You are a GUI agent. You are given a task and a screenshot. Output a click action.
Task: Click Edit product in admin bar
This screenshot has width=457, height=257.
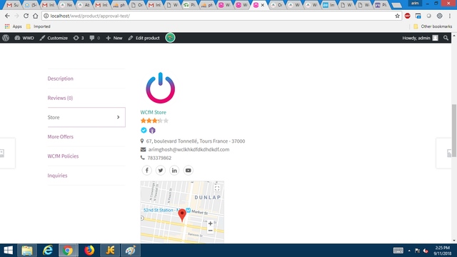144,38
